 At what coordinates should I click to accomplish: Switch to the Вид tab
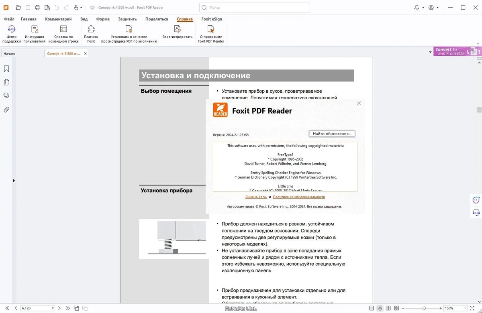pyautogui.click(x=84, y=19)
